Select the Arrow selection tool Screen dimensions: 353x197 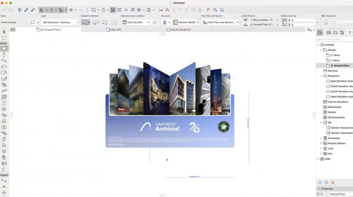pyautogui.click(x=4, y=32)
